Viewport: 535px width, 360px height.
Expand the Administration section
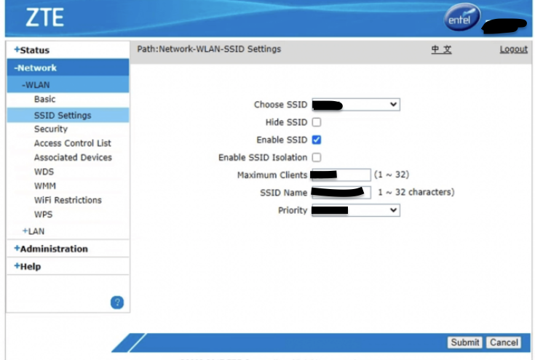pos(51,249)
